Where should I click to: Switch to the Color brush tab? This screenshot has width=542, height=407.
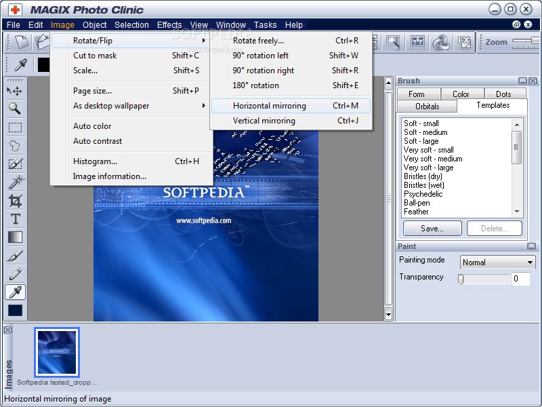click(x=463, y=94)
